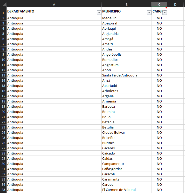The height and width of the screenshot is (193, 185).
Task: Select the NO cell beside Remedios
Action: click(x=159, y=60)
